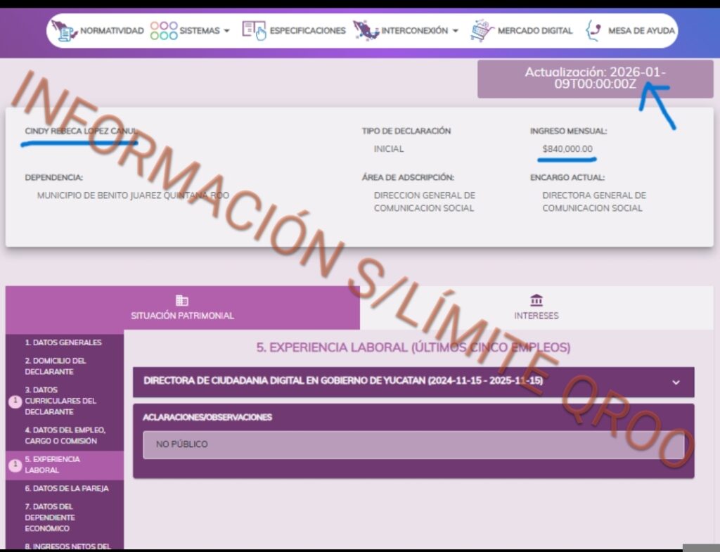Click the Mesa de Ayuda phone icon
Viewport: 720px width, 552px height.
click(x=594, y=31)
